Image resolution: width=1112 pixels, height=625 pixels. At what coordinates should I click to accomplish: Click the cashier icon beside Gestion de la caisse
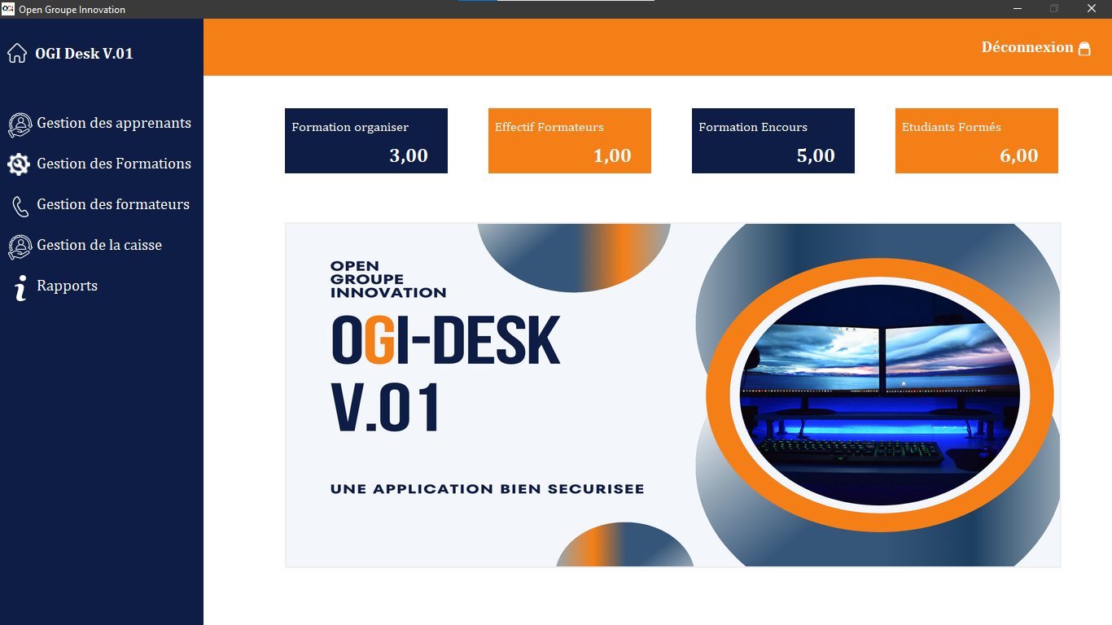point(20,247)
